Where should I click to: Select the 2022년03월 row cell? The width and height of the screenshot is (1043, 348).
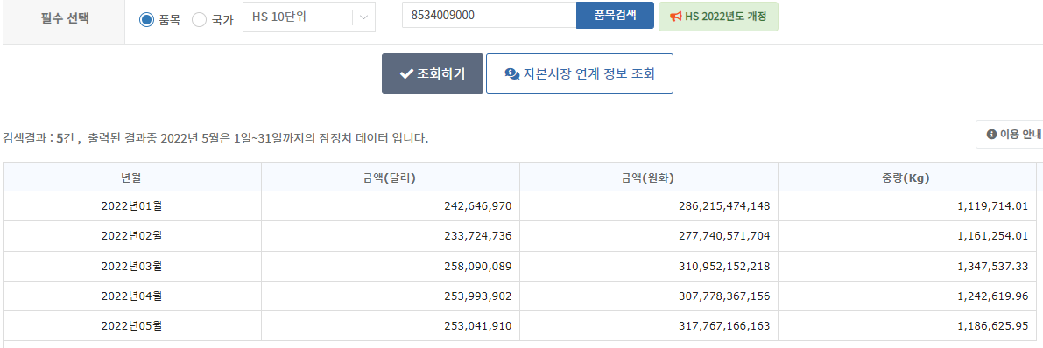tap(131, 267)
